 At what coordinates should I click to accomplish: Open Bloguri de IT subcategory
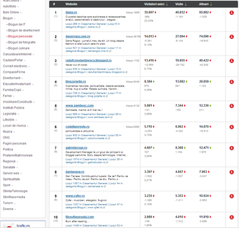coord(17,24)
